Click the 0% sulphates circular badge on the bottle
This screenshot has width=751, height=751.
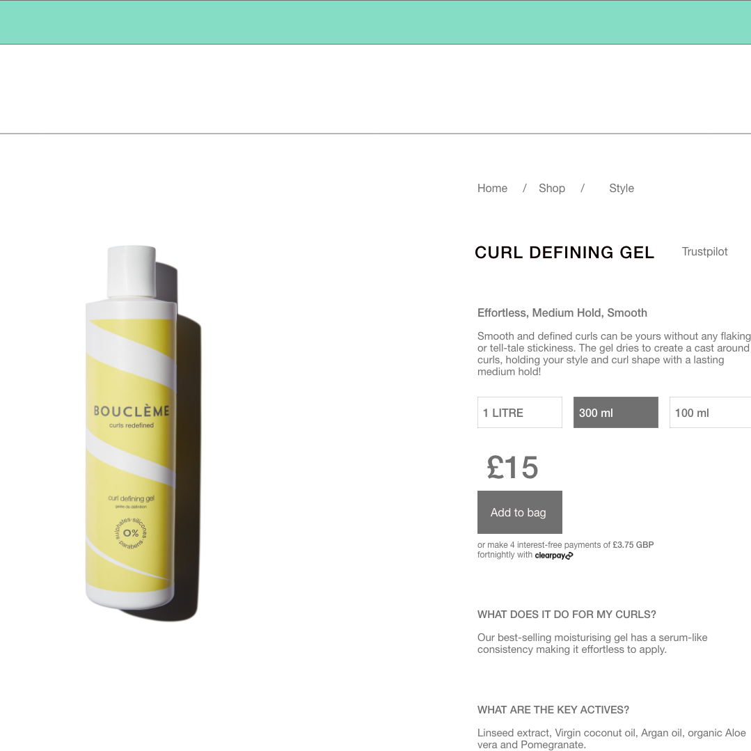[131, 533]
